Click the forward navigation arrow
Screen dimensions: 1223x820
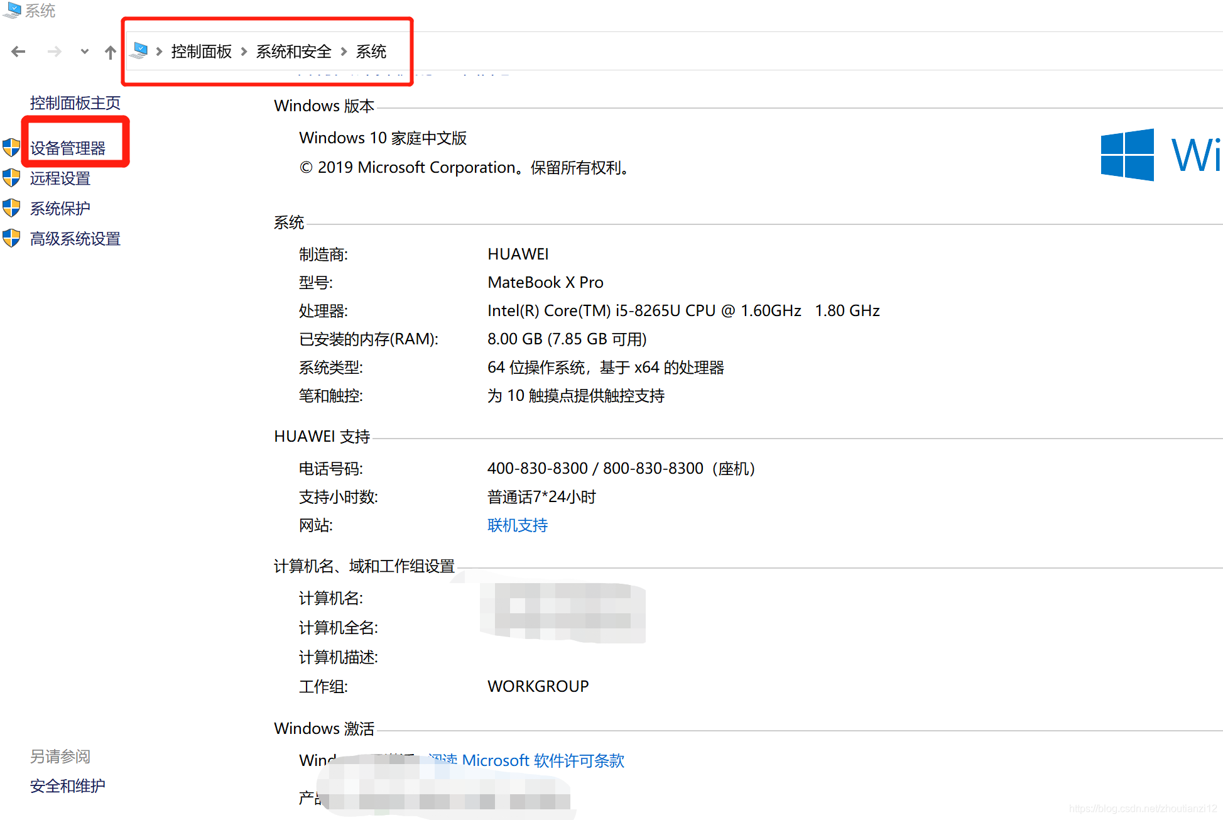click(x=55, y=52)
